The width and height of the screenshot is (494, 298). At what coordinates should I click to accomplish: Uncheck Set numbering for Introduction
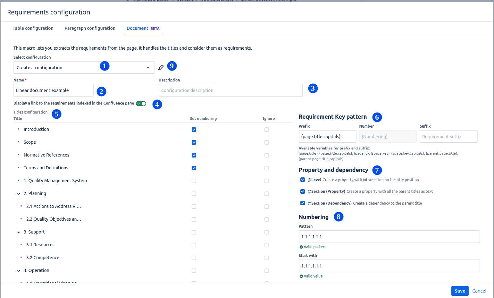coord(194,130)
